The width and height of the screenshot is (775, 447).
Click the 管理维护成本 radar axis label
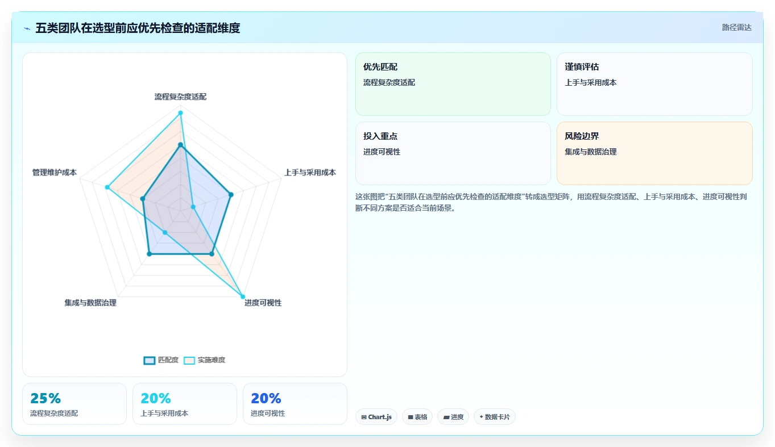pyautogui.click(x=55, y=173)
